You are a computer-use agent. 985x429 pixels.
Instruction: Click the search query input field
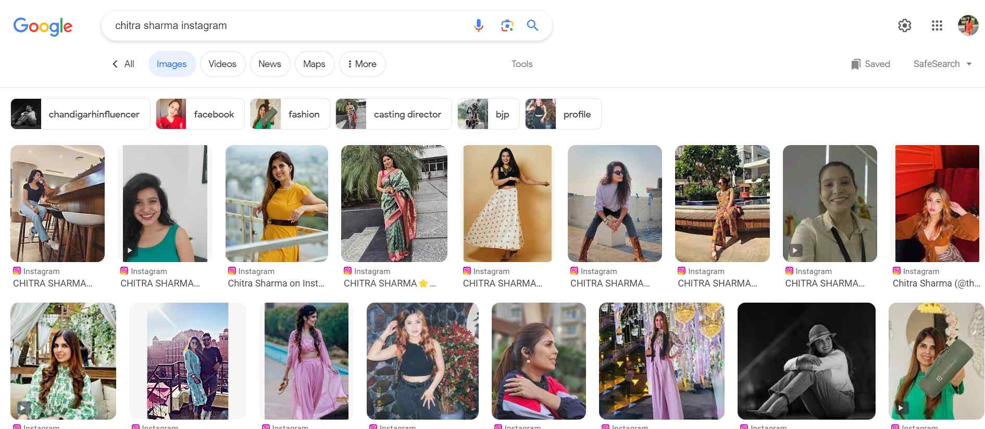[286, 25]
